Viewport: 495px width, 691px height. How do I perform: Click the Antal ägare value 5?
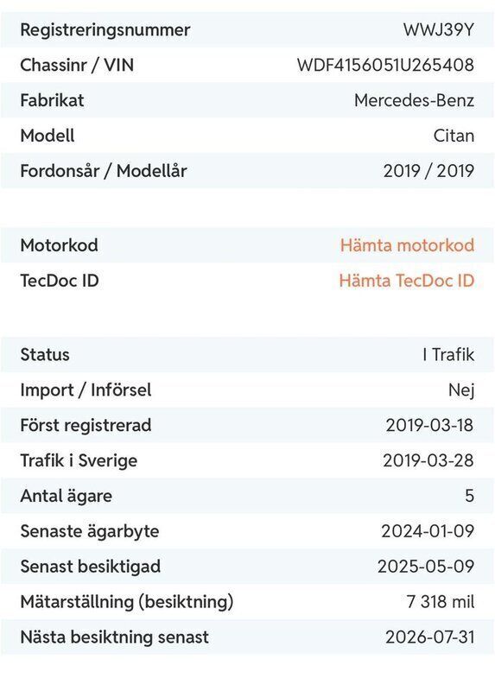tap(469, 496)
